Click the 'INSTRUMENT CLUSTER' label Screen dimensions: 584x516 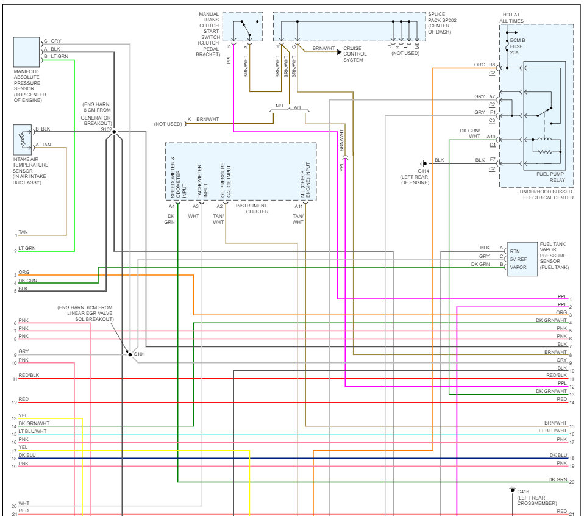[x=252, y=209]
